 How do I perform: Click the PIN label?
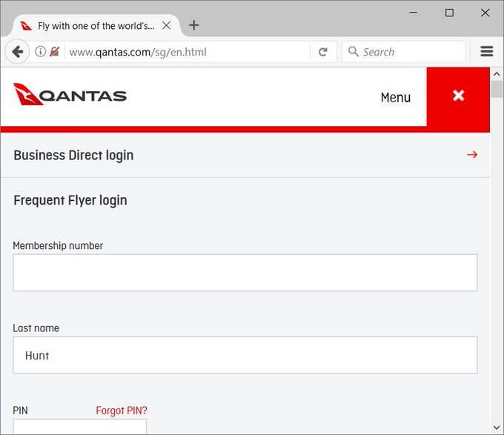(20, 411)
